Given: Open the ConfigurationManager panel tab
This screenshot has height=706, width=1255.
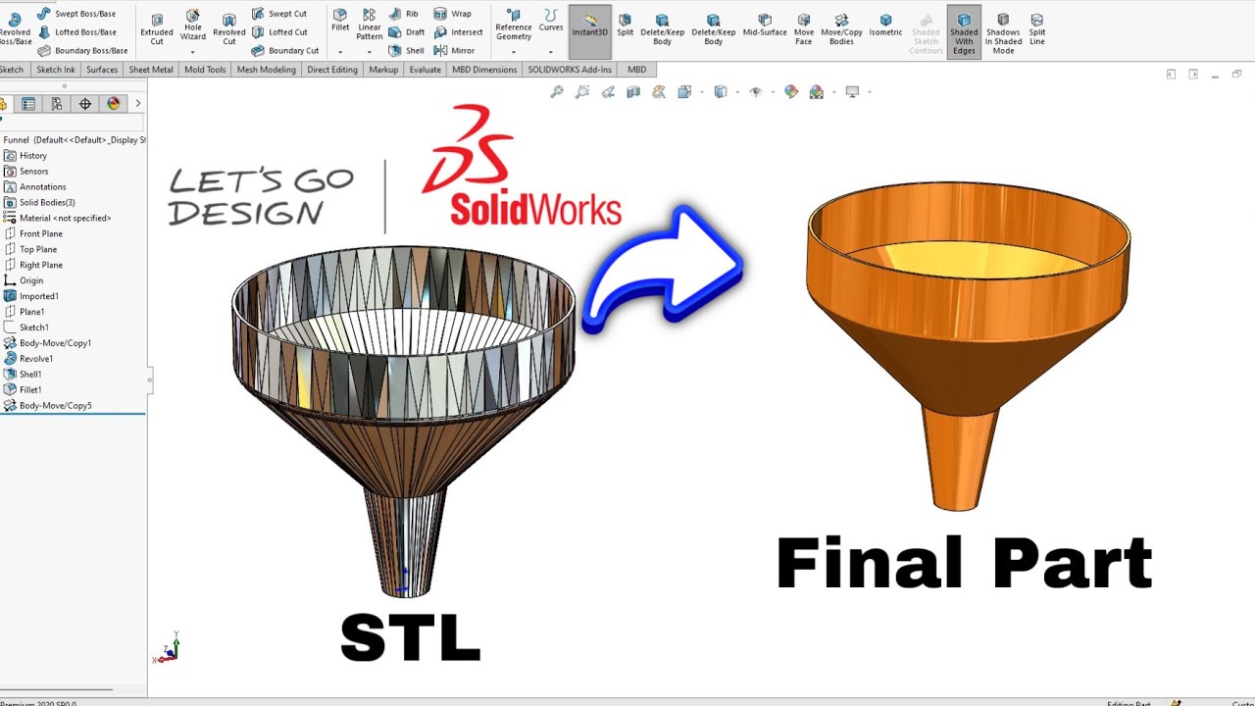Looking at the screenshot, I should click(57, 104).
